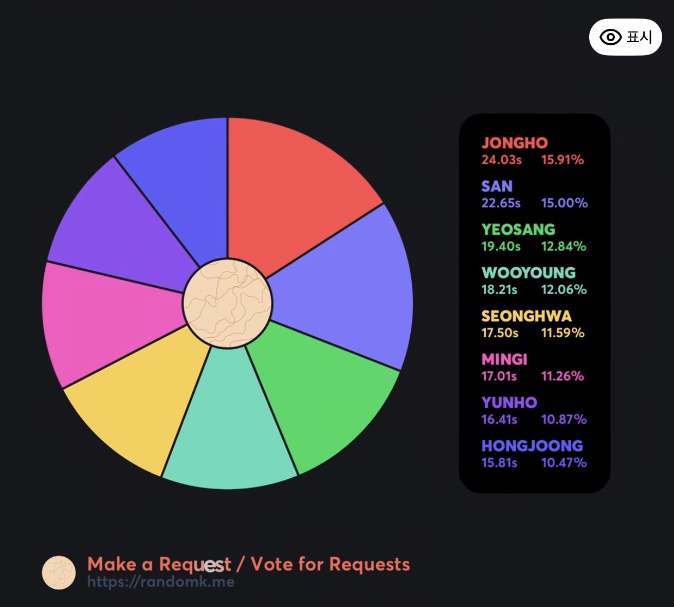Click the YEOSANG legend name
This screenshot has height=607, width=674.
(x=518, y=230)
